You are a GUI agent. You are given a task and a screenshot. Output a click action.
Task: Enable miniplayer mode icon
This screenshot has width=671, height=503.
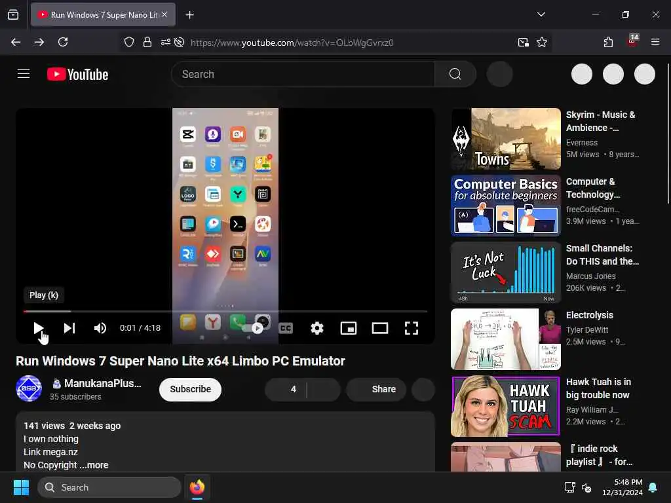pos(349,328)
